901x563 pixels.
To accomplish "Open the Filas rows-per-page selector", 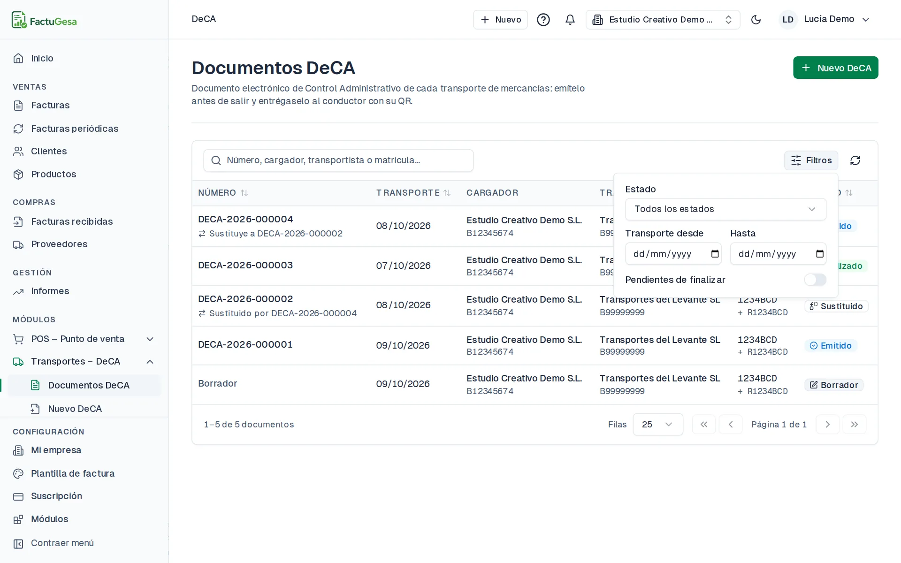I will click(x=658, y=425).
